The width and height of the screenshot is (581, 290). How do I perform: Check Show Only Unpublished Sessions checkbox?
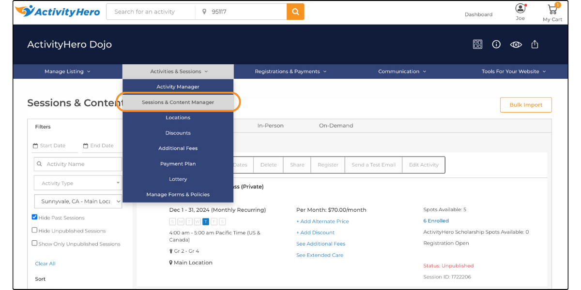pyautogui.click(x=34, y=243)
